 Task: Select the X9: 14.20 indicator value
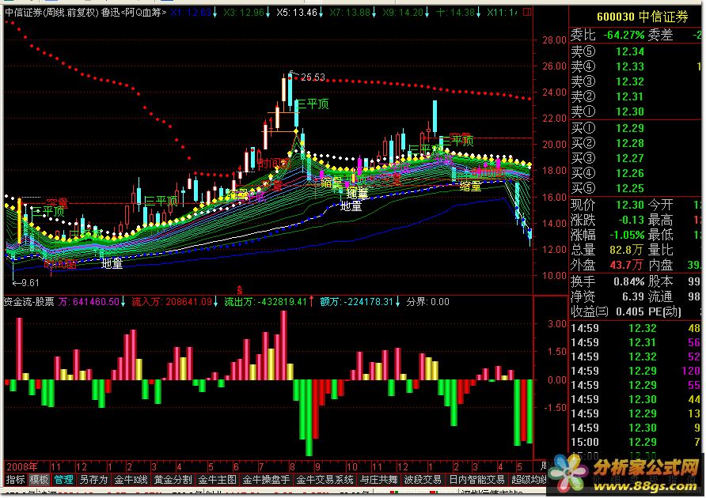point(406,12)
